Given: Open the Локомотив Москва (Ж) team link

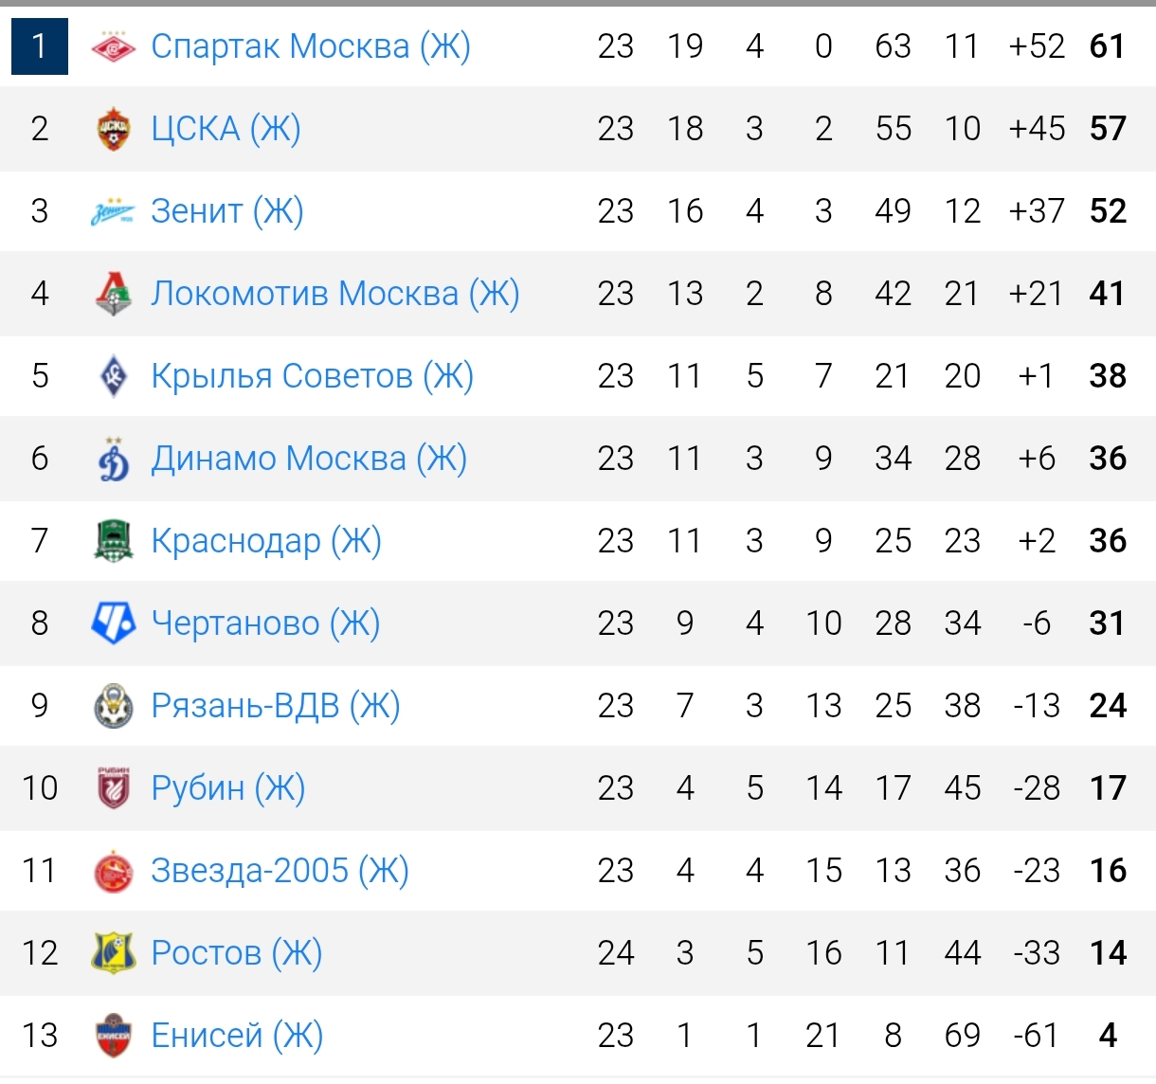Looking at the screenshot, I should click(x=335, y=294).
